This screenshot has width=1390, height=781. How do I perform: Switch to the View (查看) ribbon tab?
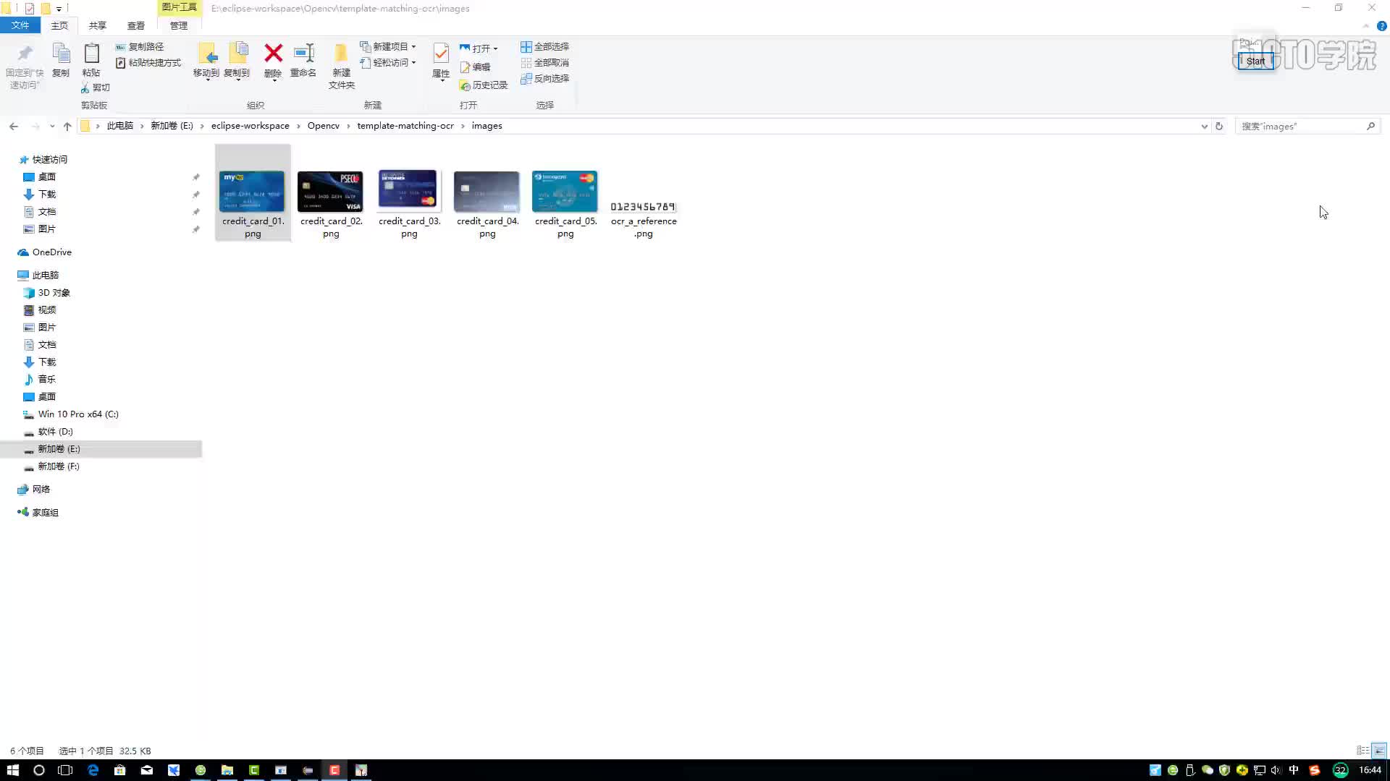(136, 25)
